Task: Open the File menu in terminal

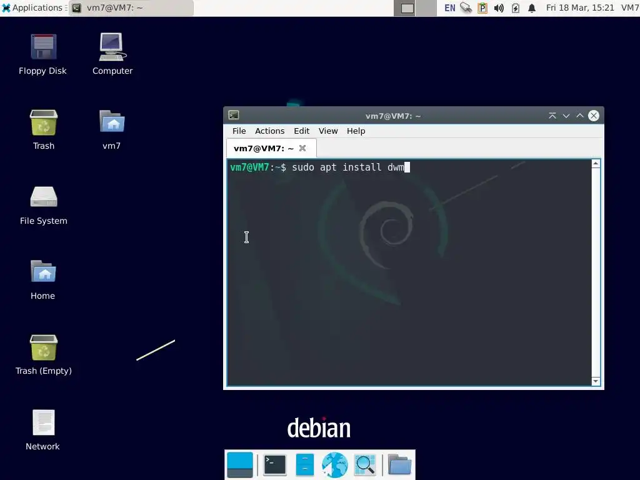Action: pos(239,131)
